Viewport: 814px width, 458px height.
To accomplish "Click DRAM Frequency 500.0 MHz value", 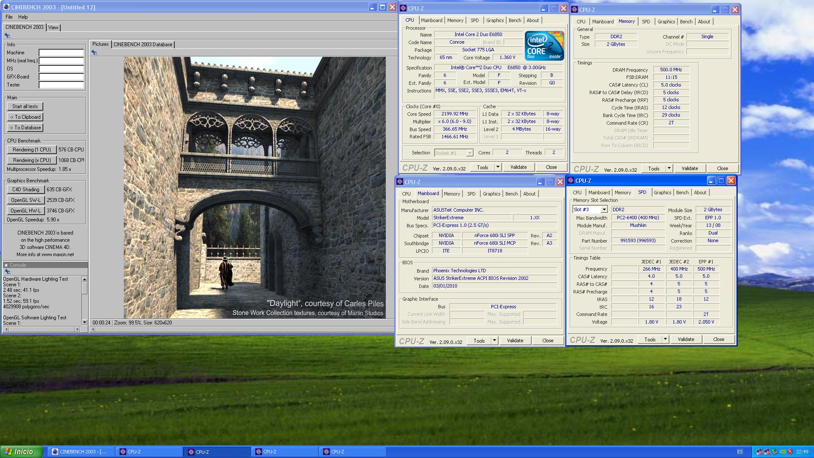I will [671, 70].
